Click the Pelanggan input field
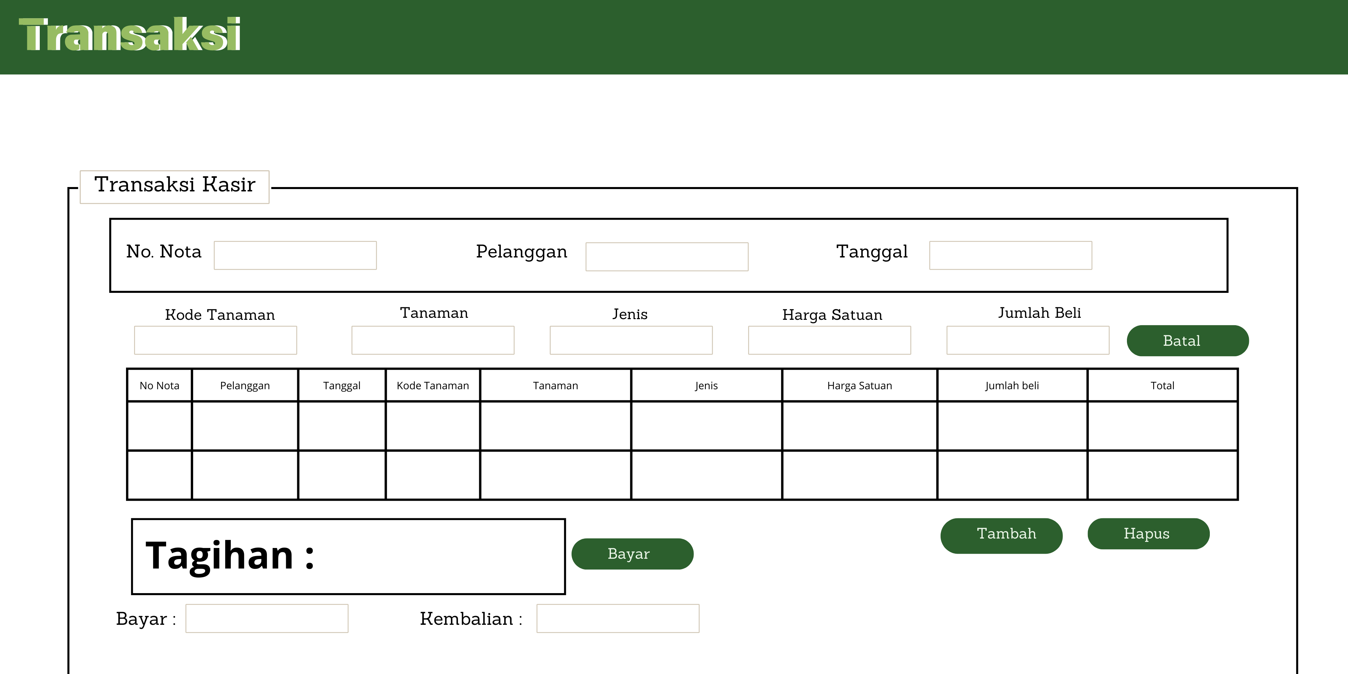Viewport: 1348px width, 674px height. tap(667, 256)
